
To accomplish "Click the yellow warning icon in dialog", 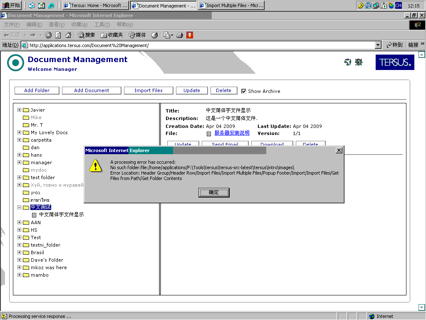I will [x=96, y=166].
